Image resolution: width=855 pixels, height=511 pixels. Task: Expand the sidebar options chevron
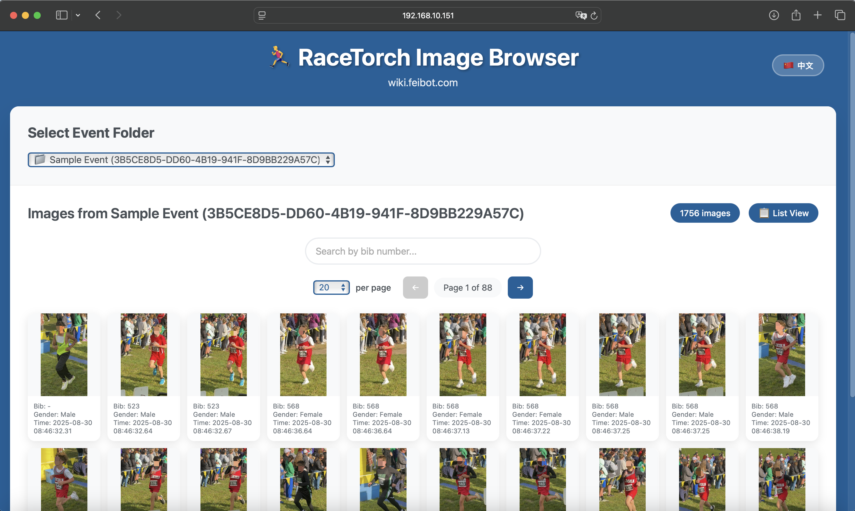coord(78,15)
